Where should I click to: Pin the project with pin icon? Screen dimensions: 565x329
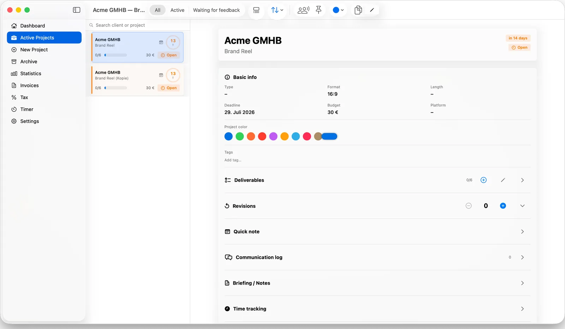[x=319, y=10]
